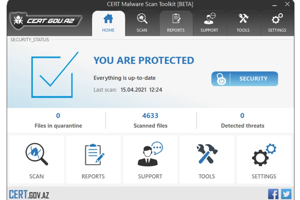Click the window title CERT Malware Scan Toolkit [BETA]
The width and height of the screenshot is (300, 200).
(150, 4)
